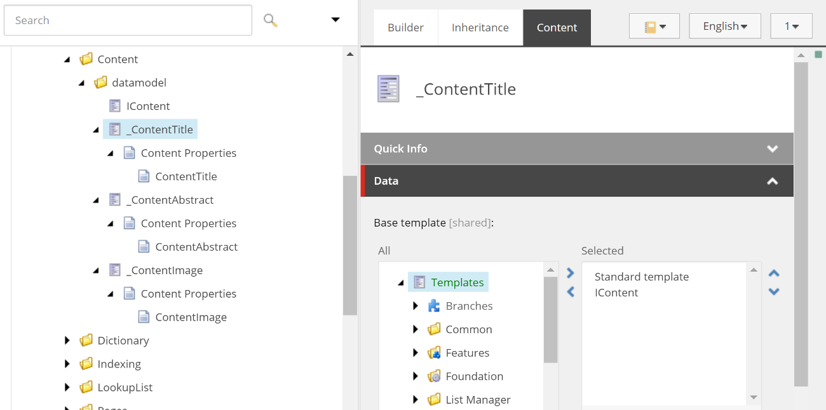Collapse the datamodel folder

[x=82, y=82]
